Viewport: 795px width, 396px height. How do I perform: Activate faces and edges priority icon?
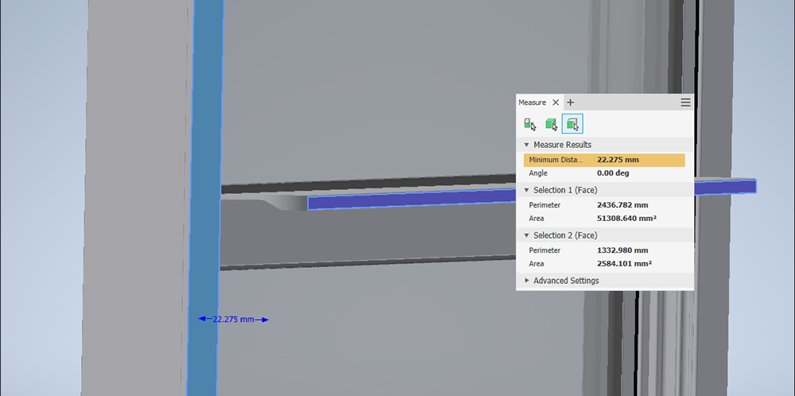click(572, 124)
